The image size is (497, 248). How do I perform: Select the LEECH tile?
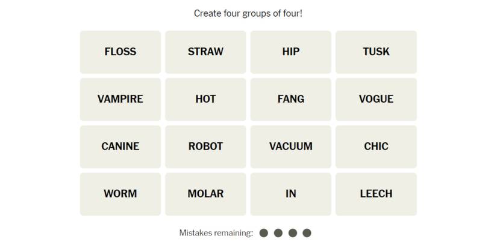tap(376, 194)
